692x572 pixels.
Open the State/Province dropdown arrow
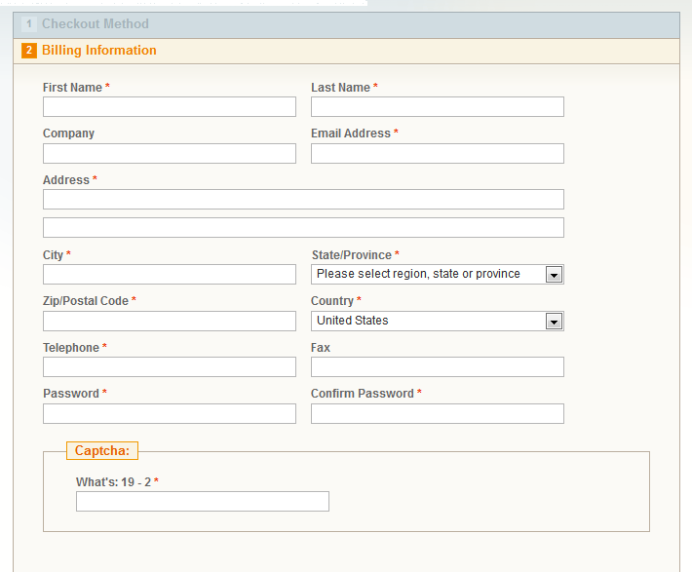click(x=554, y=275)
